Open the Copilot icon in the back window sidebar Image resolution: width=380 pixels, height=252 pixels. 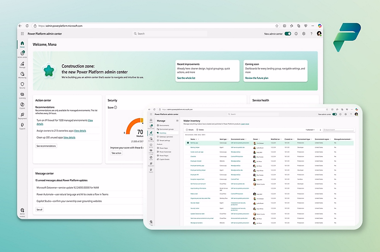tap(22, 105)
